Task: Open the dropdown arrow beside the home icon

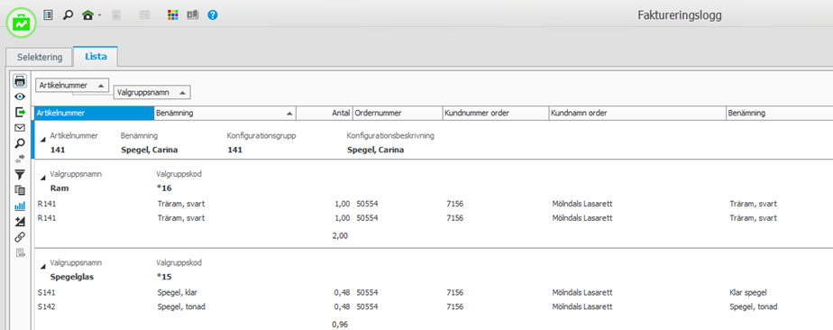Action: pos(99,16)
